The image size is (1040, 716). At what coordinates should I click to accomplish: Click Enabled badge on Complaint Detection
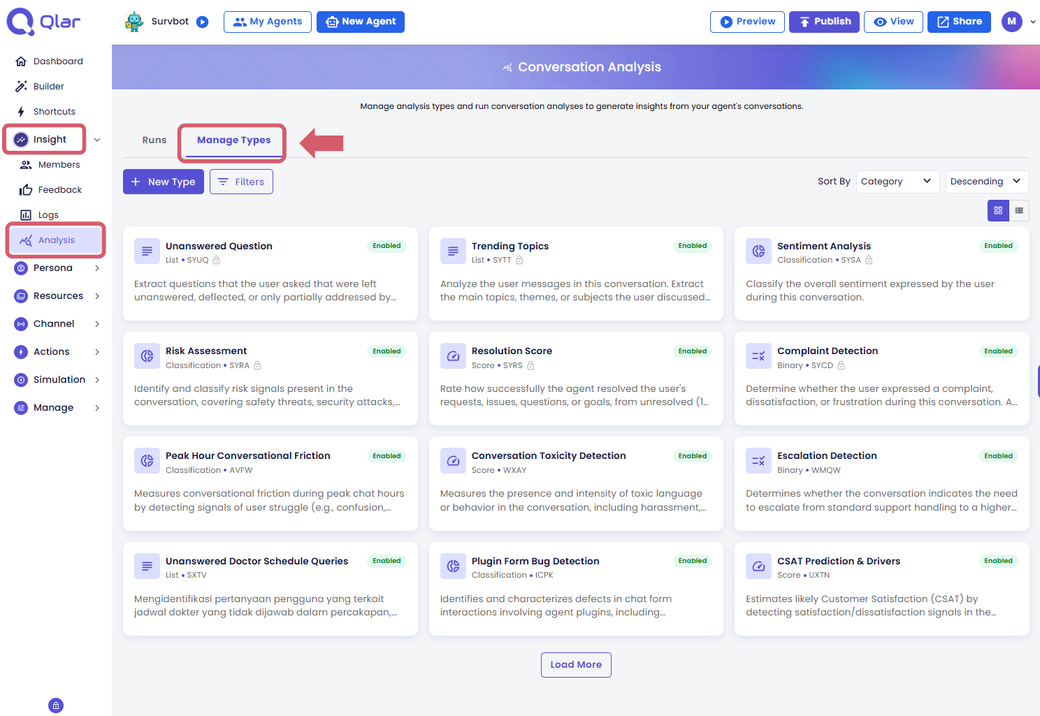tap(998, 351)
